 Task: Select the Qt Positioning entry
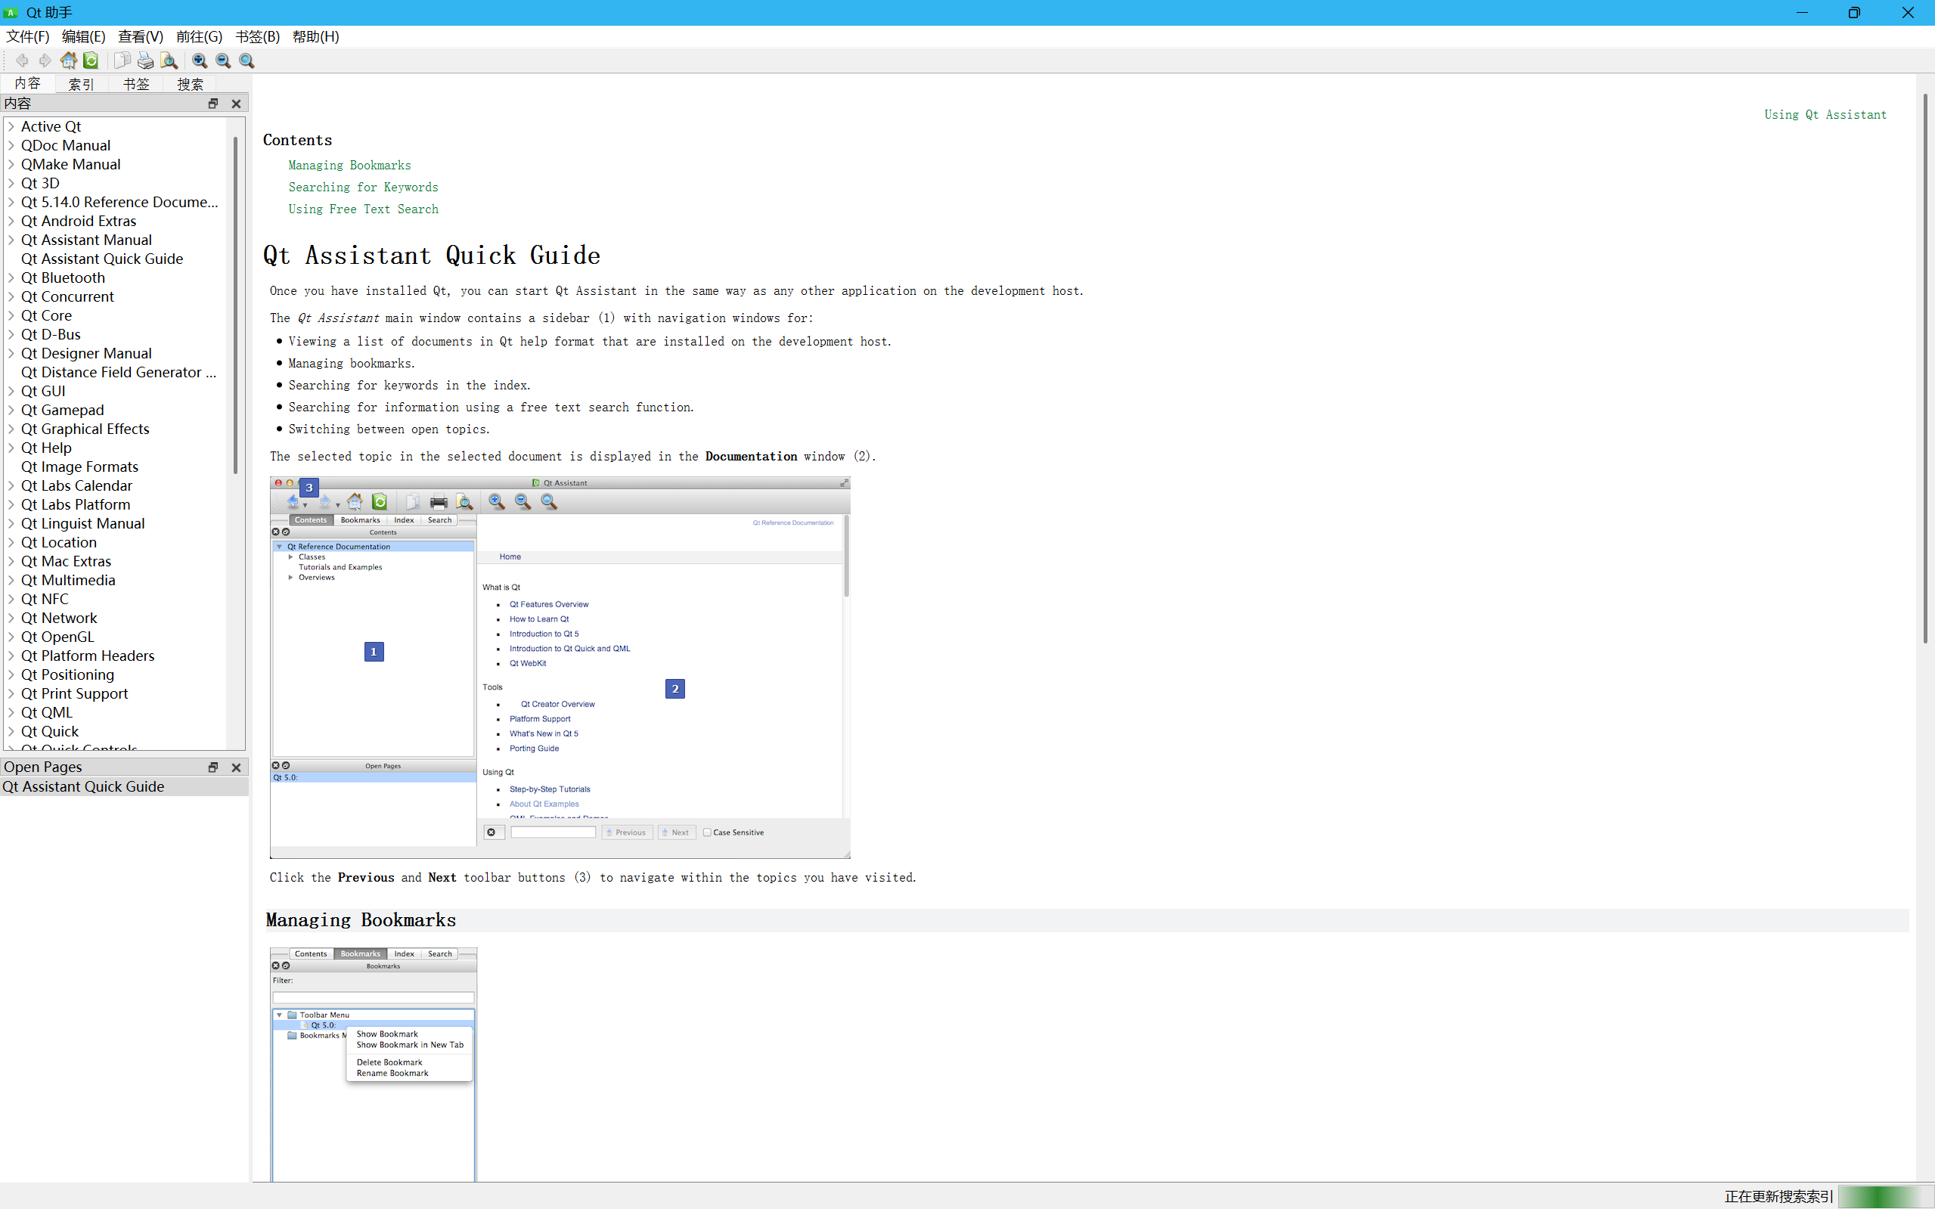(68, 675)
